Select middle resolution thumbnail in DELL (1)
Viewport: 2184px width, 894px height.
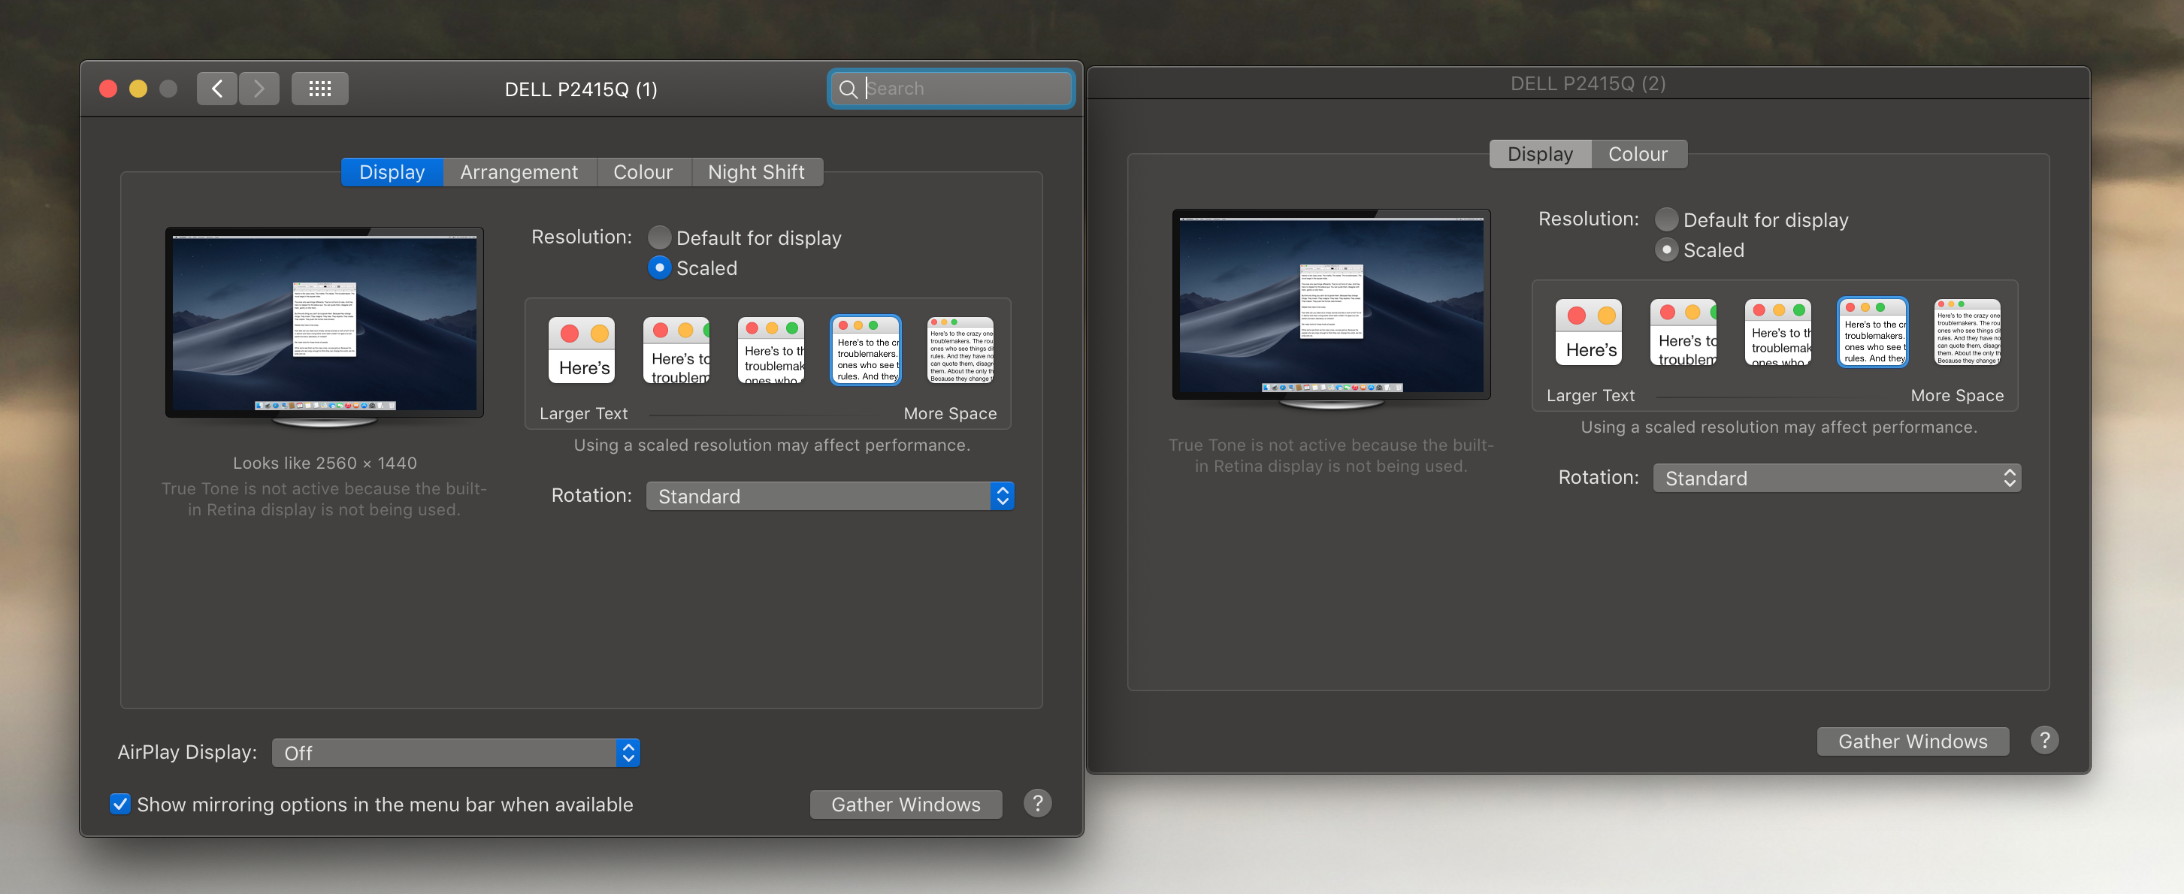coord(770,350)
